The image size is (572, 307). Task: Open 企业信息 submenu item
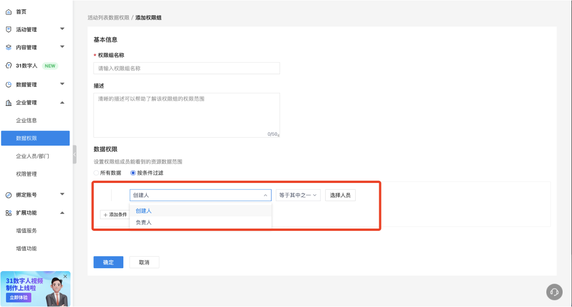26,120
